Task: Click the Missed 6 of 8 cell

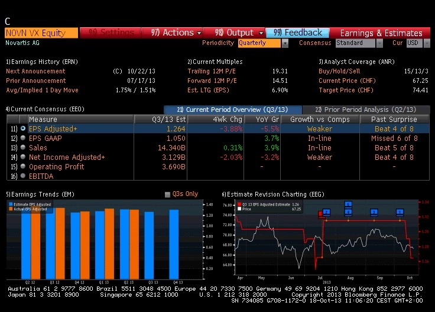Action: (394, 139)
